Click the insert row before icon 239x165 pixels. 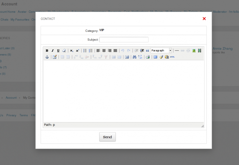click(x=76, y=57)
